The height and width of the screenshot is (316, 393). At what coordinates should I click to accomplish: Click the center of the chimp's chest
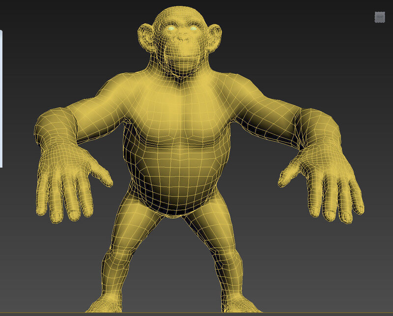(182, 113)
